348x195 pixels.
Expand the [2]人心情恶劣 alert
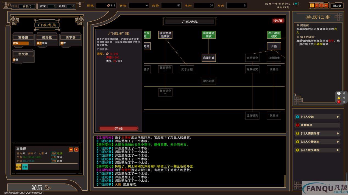click(318, 142)
